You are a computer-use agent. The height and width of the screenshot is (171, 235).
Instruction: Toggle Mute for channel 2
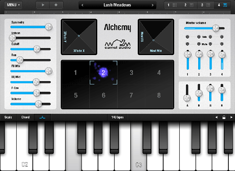[199, 44]
